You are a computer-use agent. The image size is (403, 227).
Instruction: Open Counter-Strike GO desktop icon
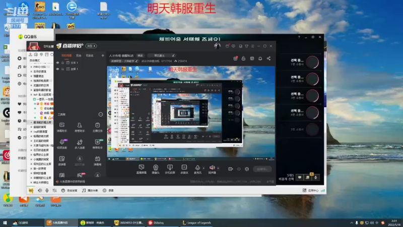pyautogui.click(x=40, y=10)
